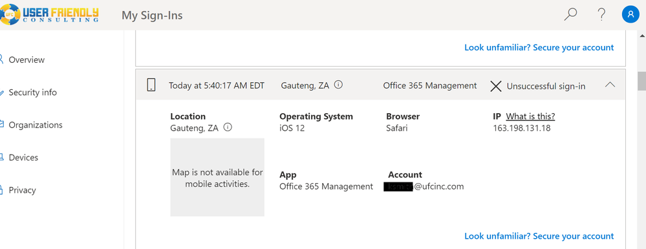The width and height of the screenshot is (646, 249).
Task: Click the User Friendly Consulting logo
Action: coord(49,14)
